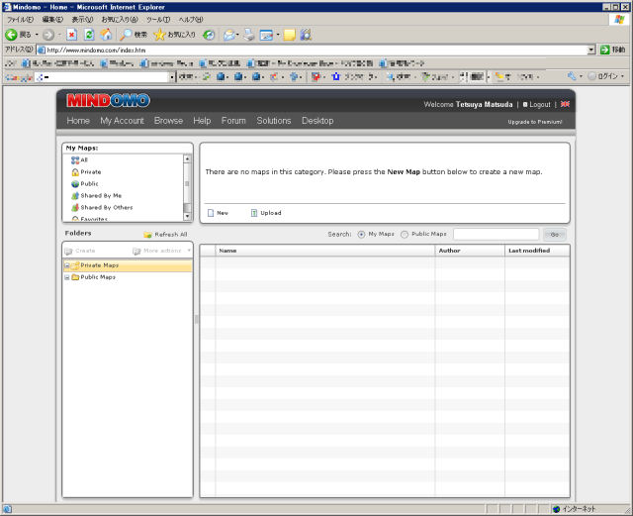Select the Public Maps search radio button
Viewport: 633px width, 516px height.
(x=405, y=235)
